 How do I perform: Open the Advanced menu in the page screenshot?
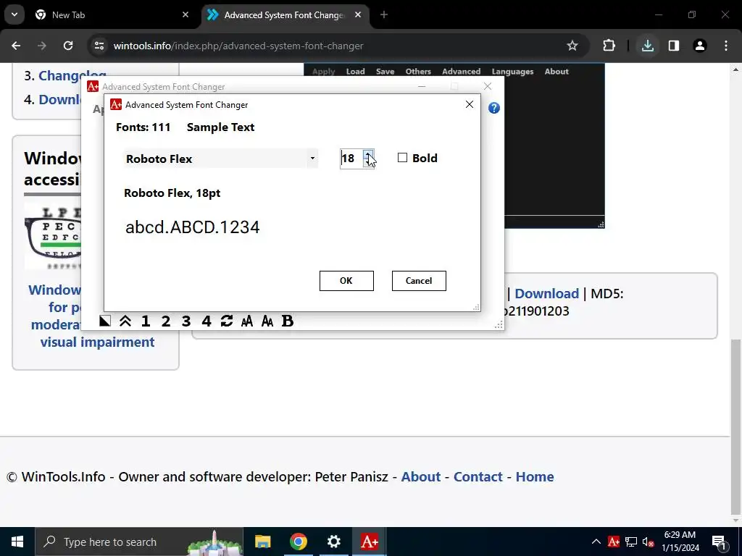pyautogui.click(x=462, y=72)
